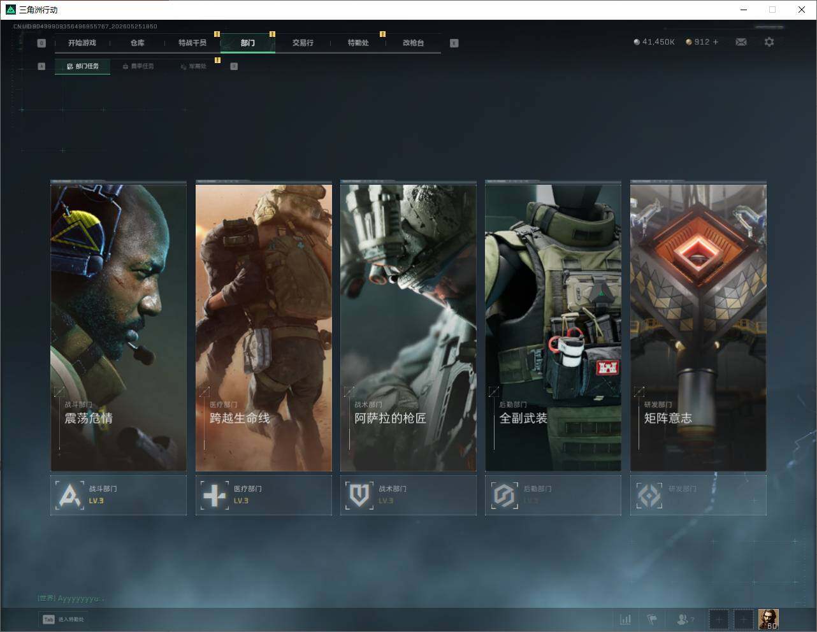Screen dimensions: 817x632
Task: Select the active 部门 tab
Action: (248, 43)
